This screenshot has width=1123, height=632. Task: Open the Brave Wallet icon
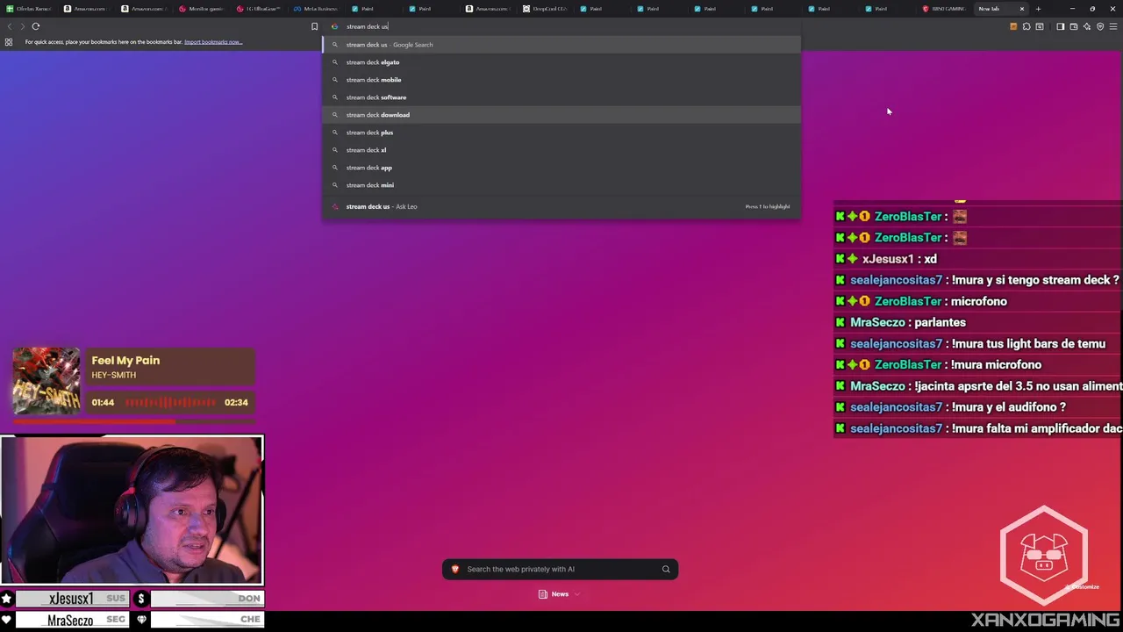click(1073, 26)
